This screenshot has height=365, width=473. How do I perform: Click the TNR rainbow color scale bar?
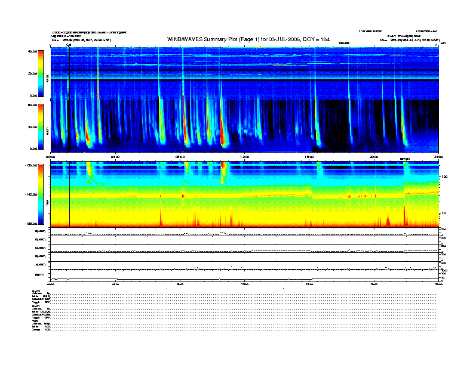tap(41, 194)
